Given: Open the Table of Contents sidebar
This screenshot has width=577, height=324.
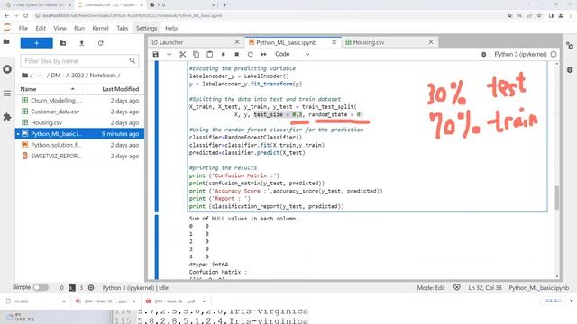Looking at the screenshot, I should (x=7, y=94).
